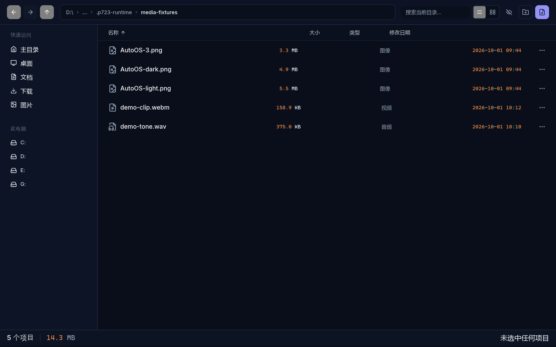Create a new file
The image size is (556, 347).
pyautogui.click(x=542, y=12)
